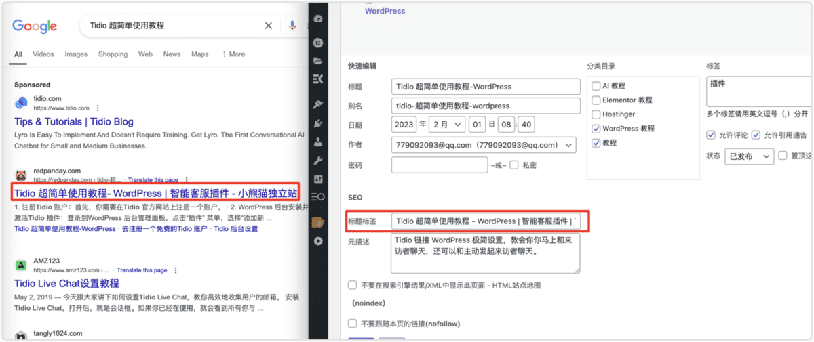Open the orange tag sidebar icon
The height and width of the screenshot is (342, 814).
(x=318, y=222)
